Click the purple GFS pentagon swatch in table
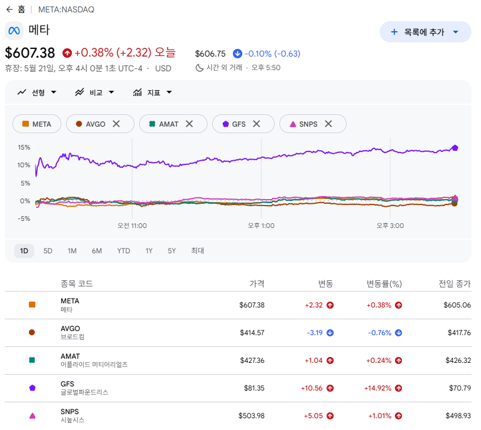The image size is (481, 430). pyautogui.click(x=32, y=388)
